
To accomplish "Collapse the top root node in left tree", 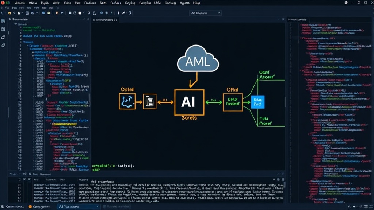I will pyautogui.click(x=16, y=24).
